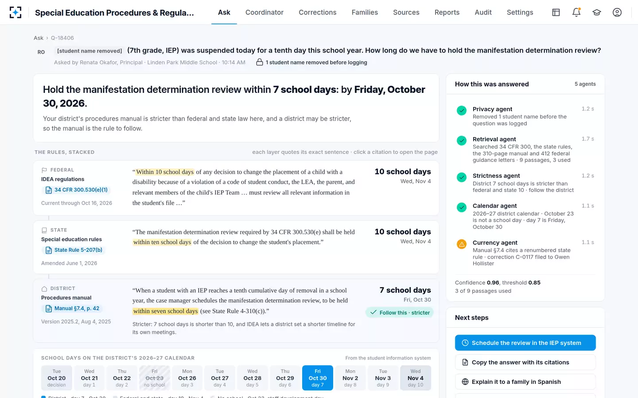Click the graduation cap training icon
The image size is (638, 398).
tap(596, 12)
